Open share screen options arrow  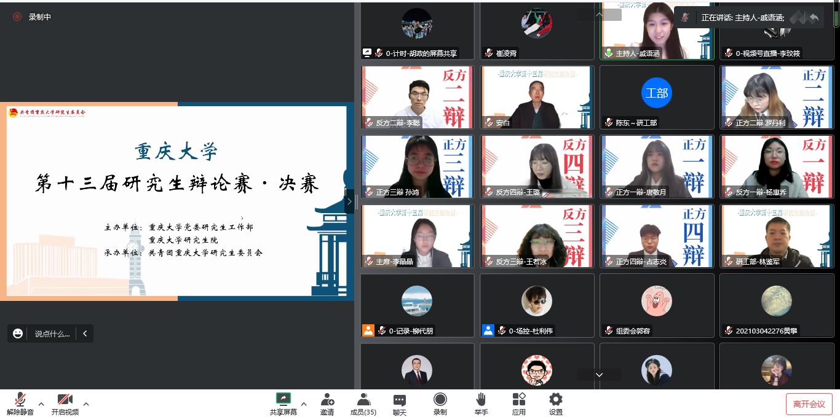pos(304,404)
